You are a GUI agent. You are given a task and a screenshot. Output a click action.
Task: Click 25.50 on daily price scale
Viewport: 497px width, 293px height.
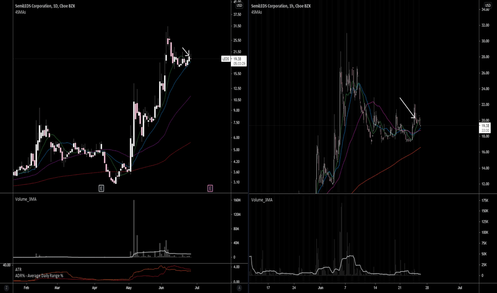coord(237,40)
